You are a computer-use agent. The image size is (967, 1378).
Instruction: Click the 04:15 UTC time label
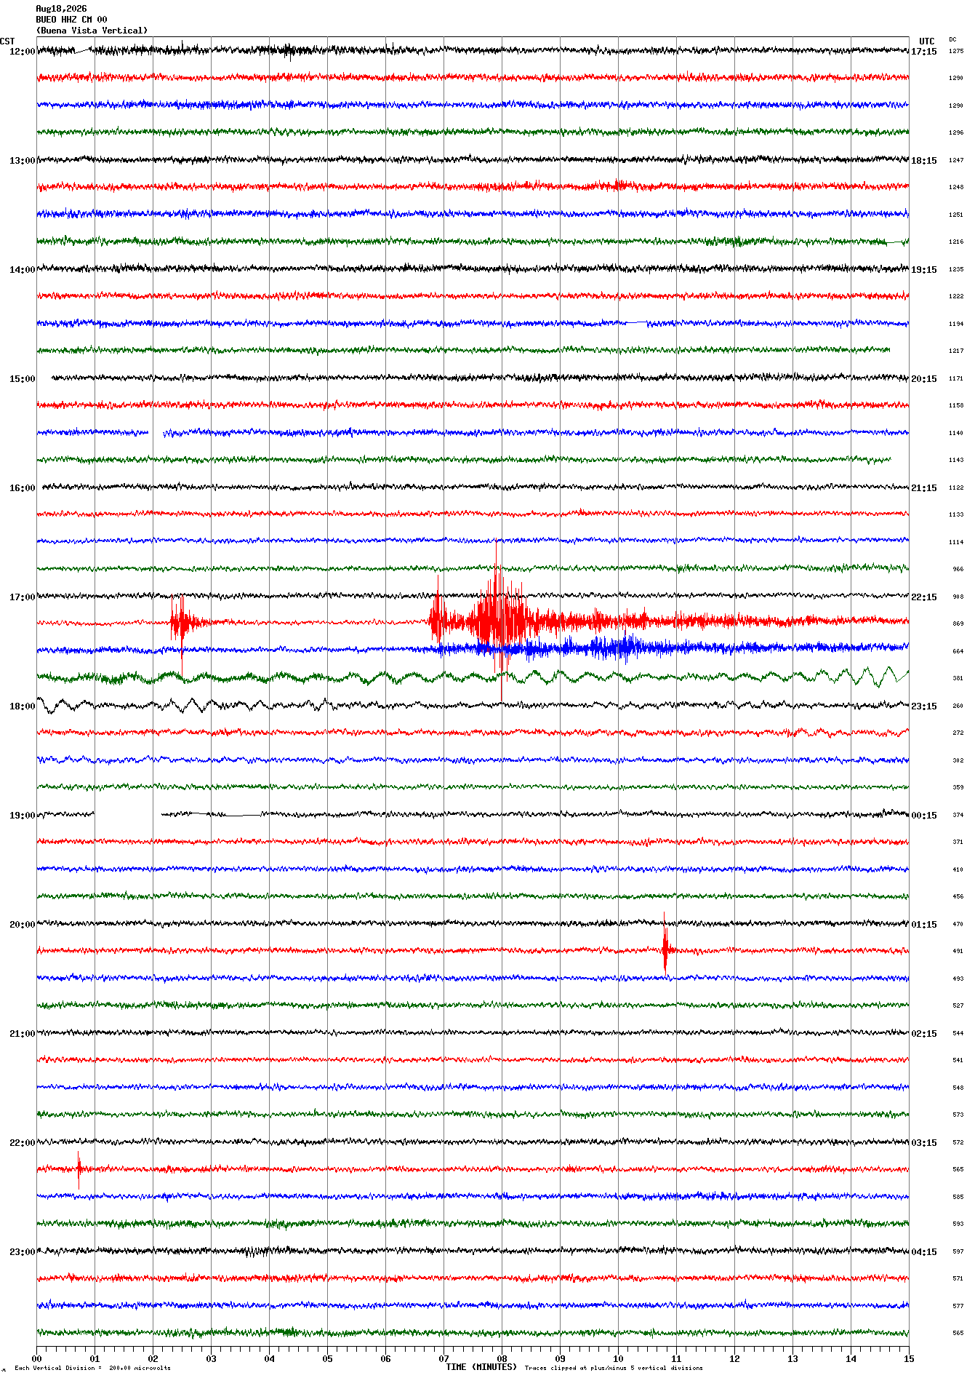pos(924,1252)
